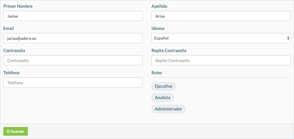Click the Idioma dropdown arrows

coord(288,38)
